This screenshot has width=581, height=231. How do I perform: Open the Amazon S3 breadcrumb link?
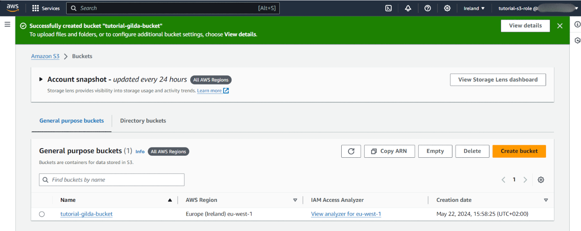(x=45, y=56)
